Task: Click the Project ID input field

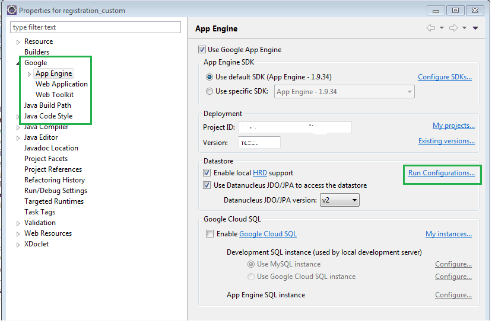Action: (x=294, y=127)
